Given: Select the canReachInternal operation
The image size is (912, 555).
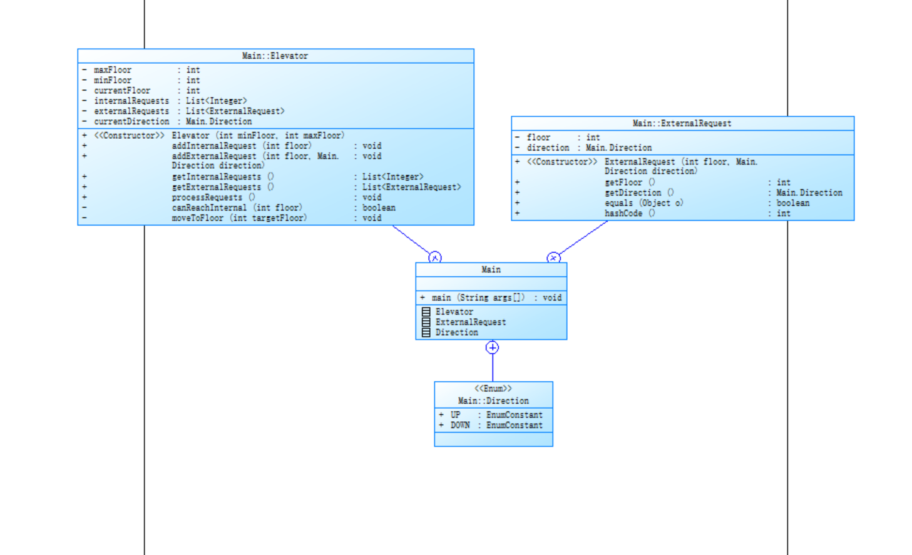Looking at the screenshot, I should [239, 208].
